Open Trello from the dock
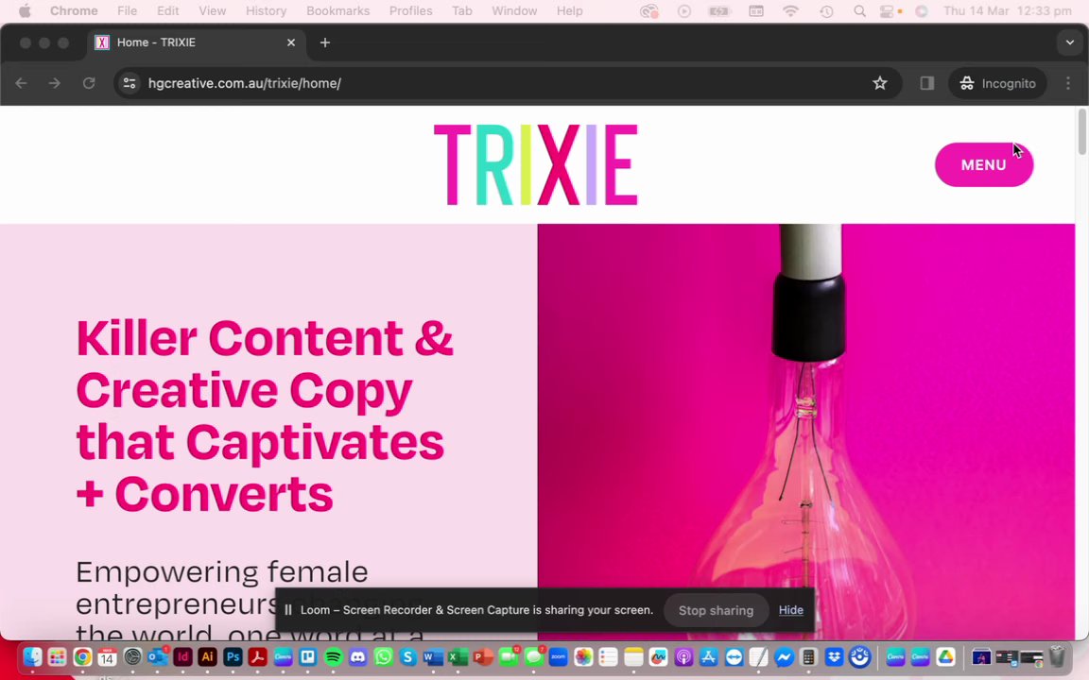The width and height of the screenshot is (1089, 680). (x=307, y=656)
